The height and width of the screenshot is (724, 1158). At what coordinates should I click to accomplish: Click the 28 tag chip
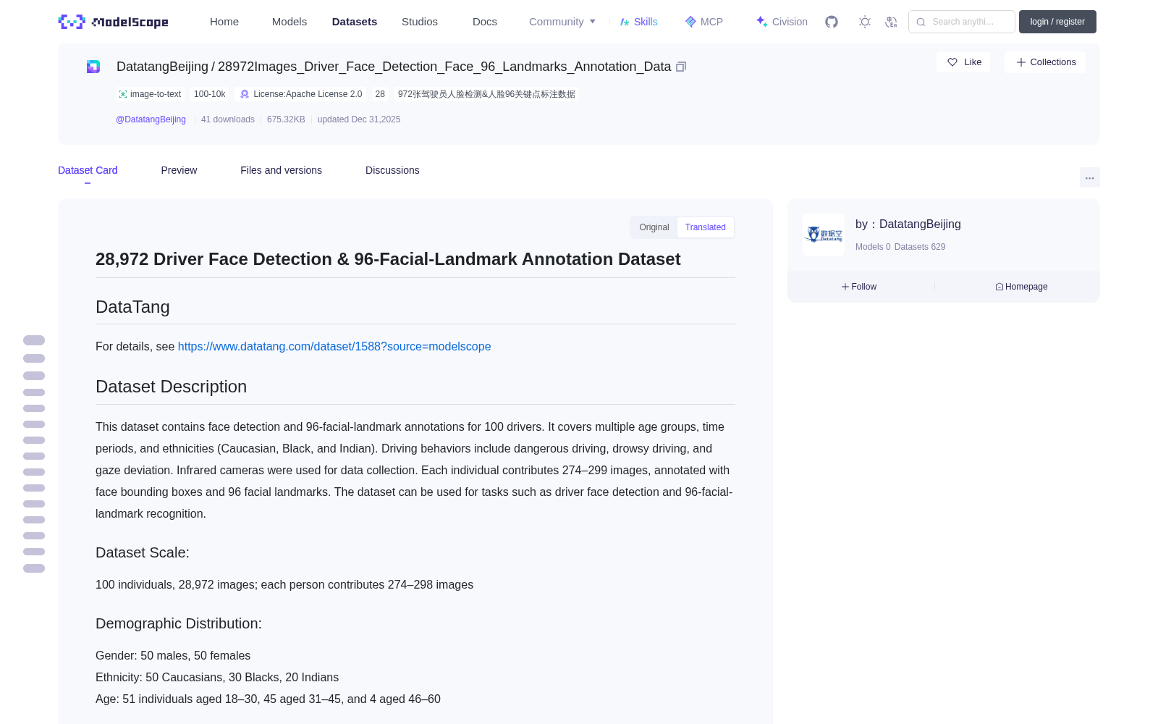[380, 94]
